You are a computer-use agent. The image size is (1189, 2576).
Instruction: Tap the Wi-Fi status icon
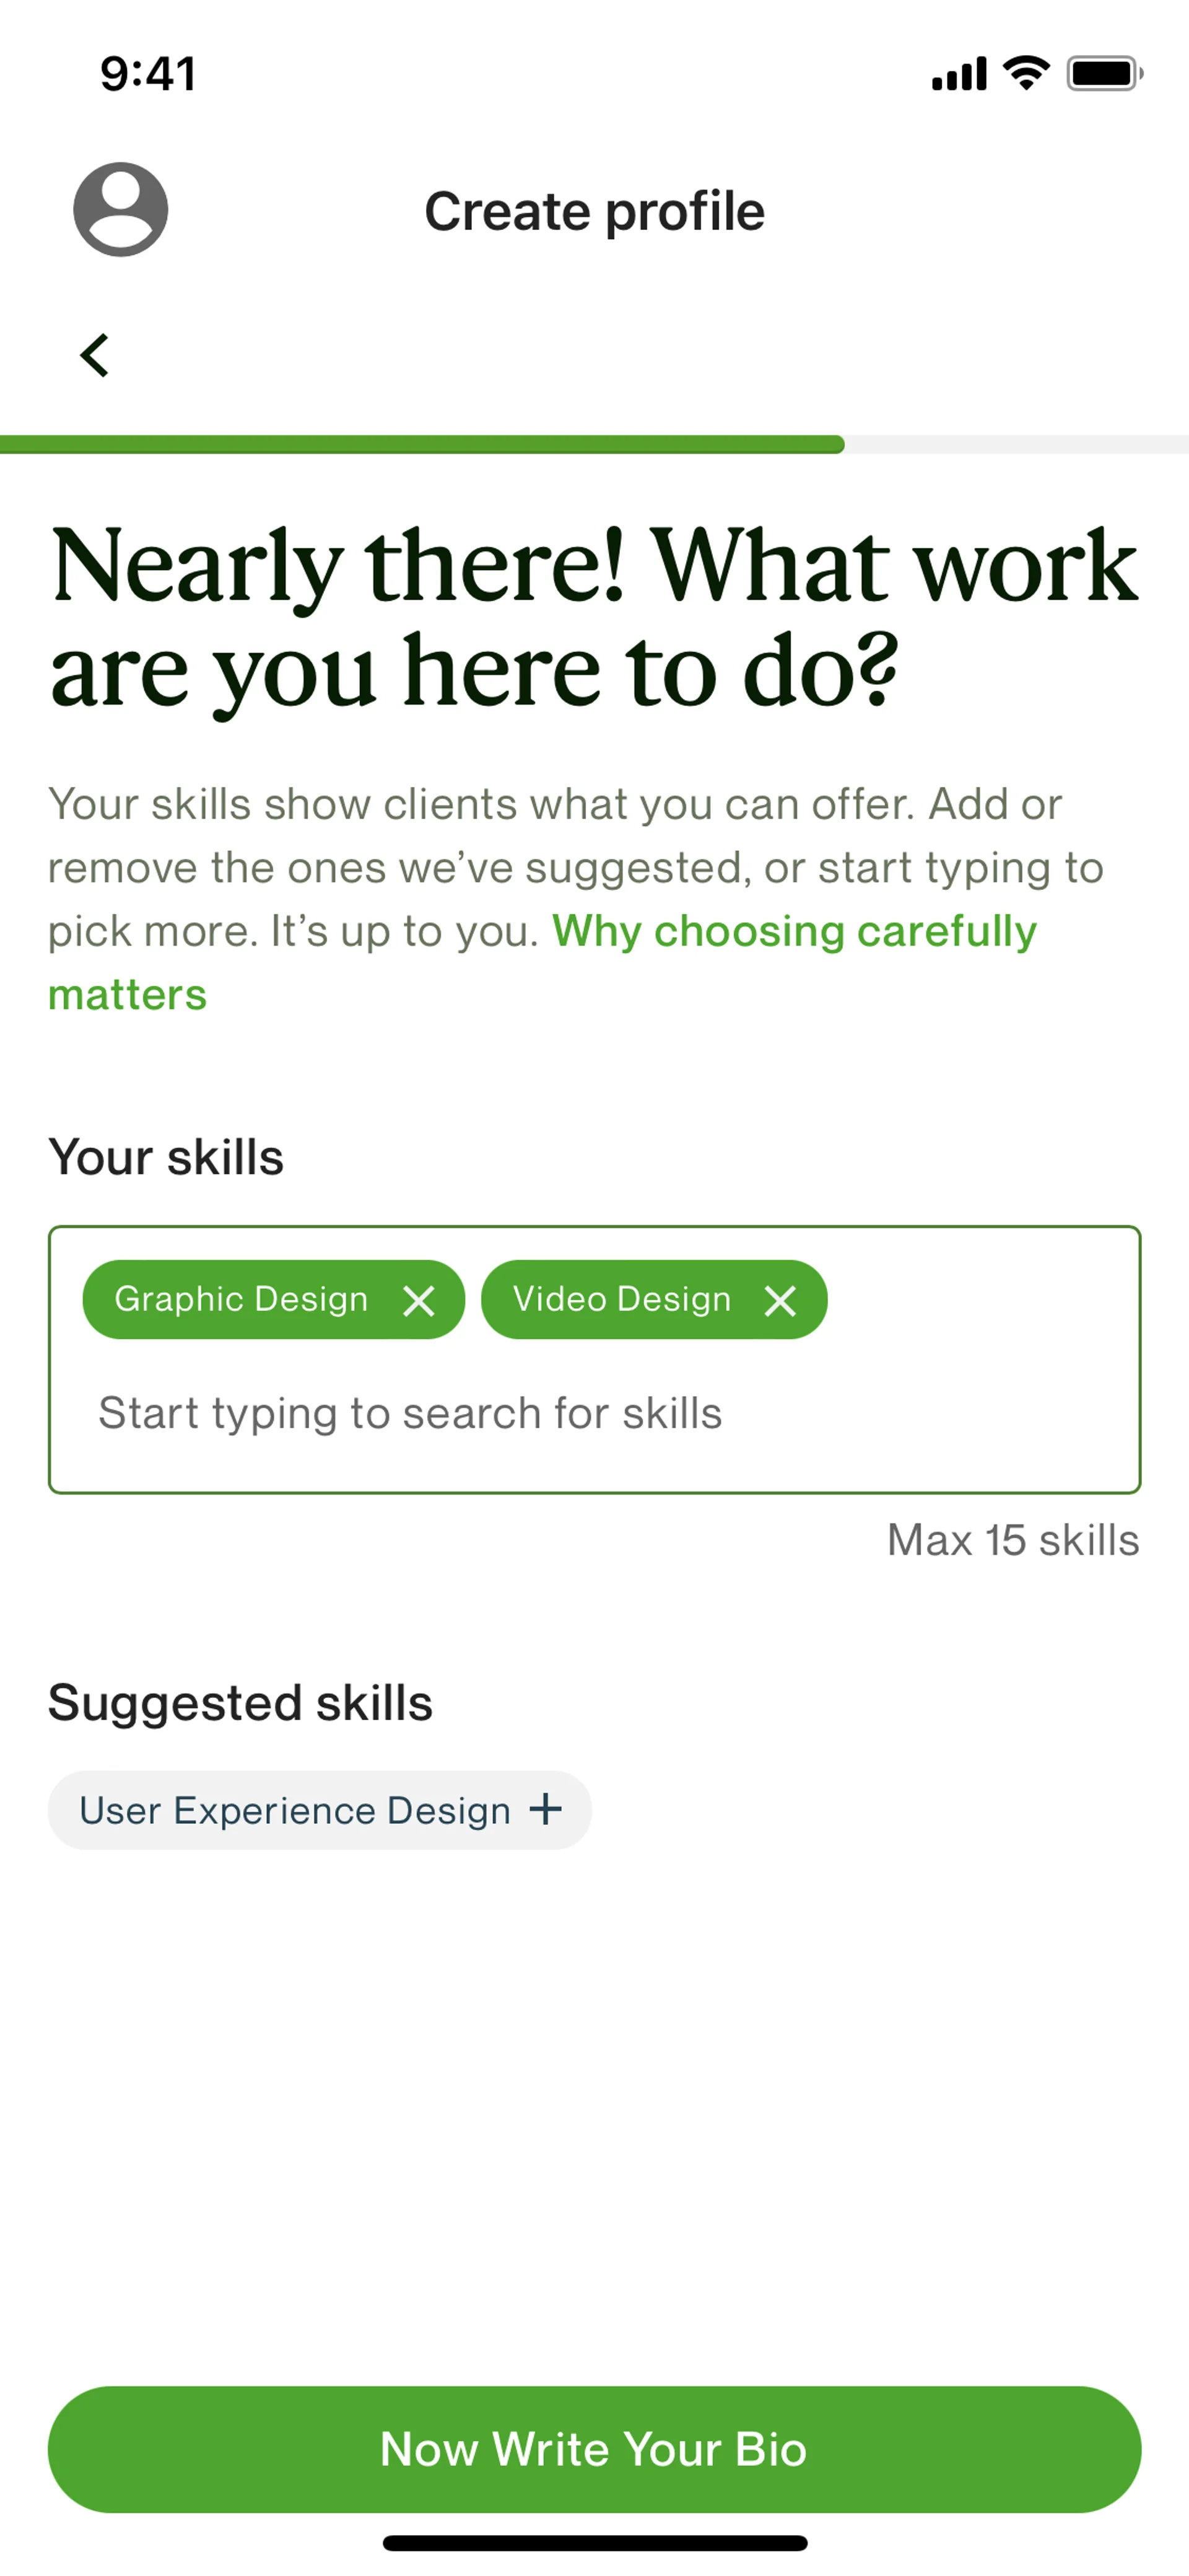coord(1026,73)
